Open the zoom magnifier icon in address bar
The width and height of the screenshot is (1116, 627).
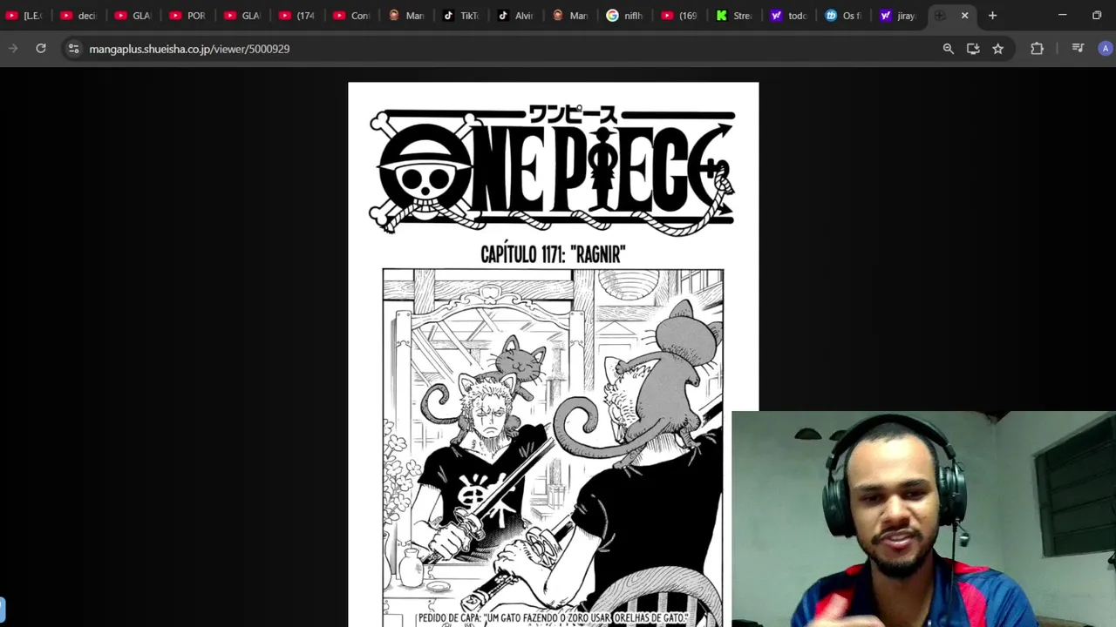(949, 49)
